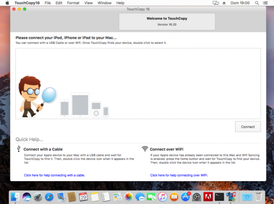Screen dimensions: 274x204
Task: Click the eject icon in the menu bar
Action: tap(224, 3)
